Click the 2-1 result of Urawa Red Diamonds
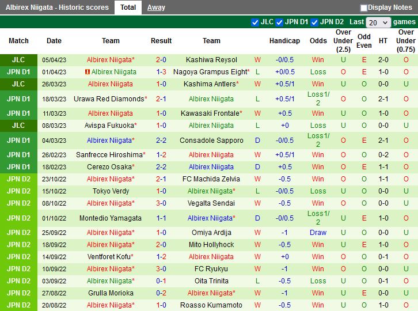 (161, 99)
